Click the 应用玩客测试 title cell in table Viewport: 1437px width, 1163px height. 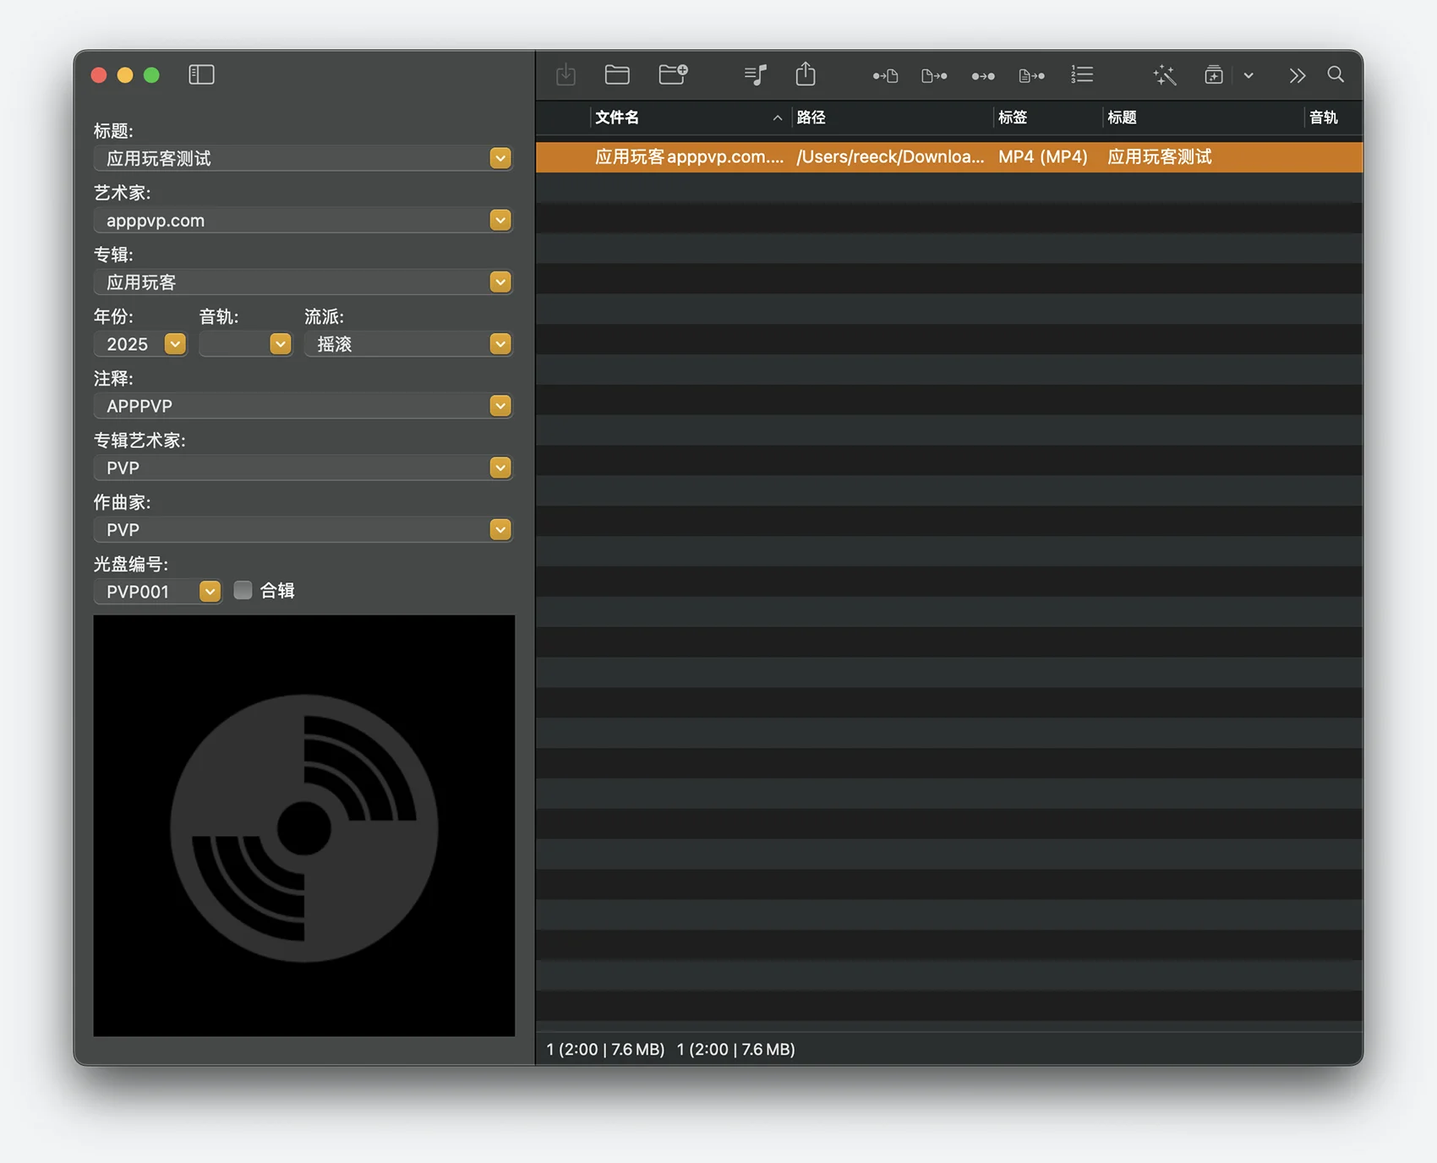(x=1160, y=157)
